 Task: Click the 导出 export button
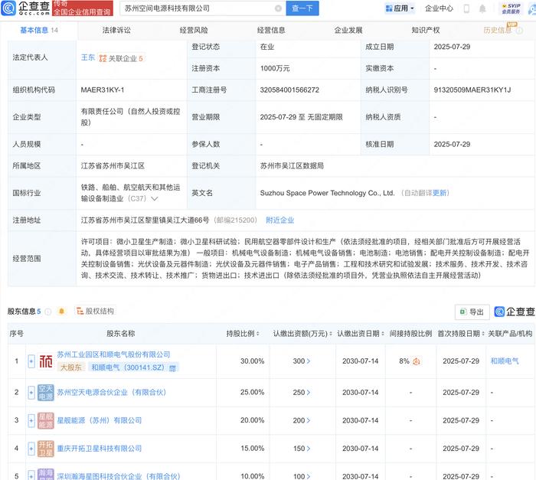tap(472, 312)
